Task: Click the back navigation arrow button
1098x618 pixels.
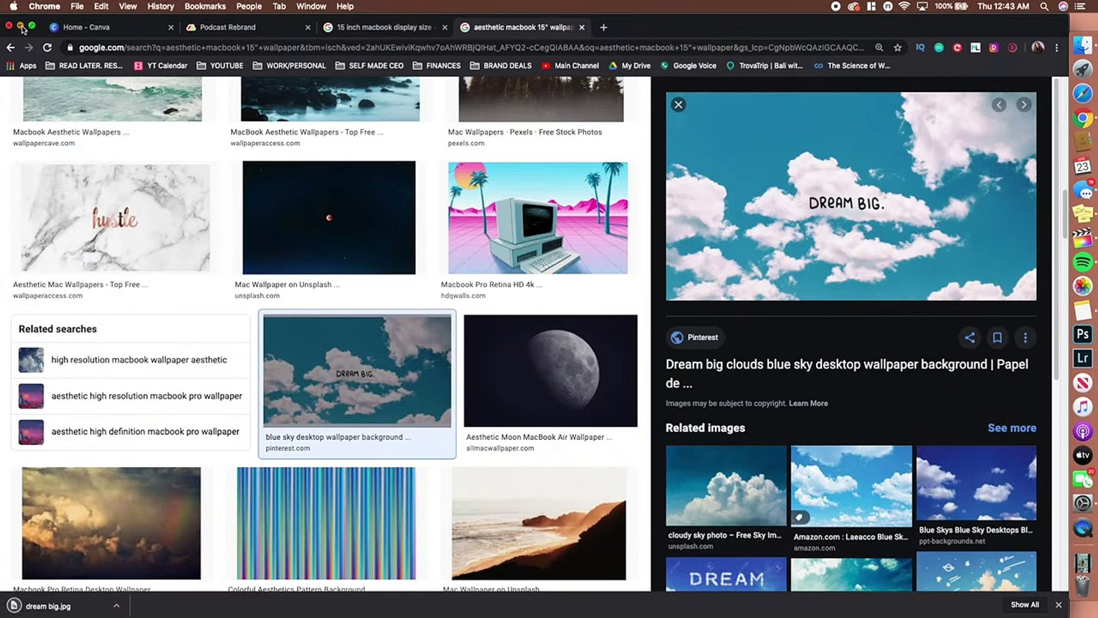Action: click(9, 47)
